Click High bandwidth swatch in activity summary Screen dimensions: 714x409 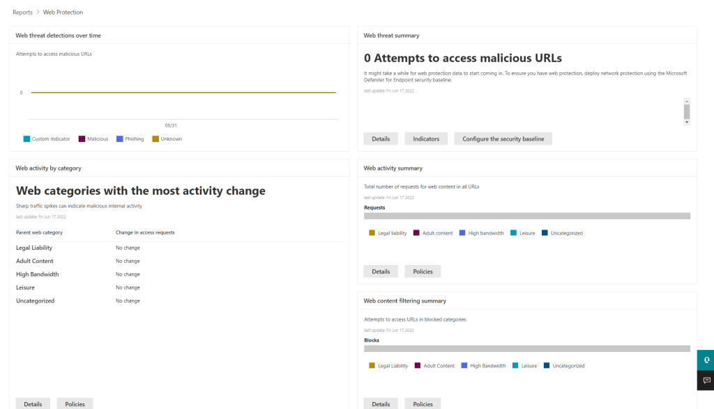462,233
